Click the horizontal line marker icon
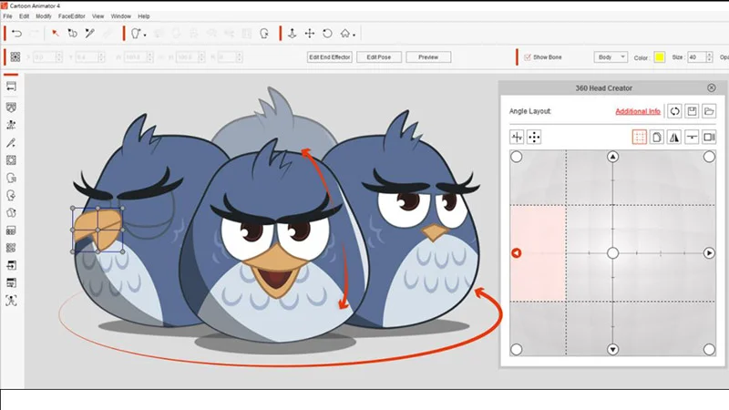 tap(692, 138)
